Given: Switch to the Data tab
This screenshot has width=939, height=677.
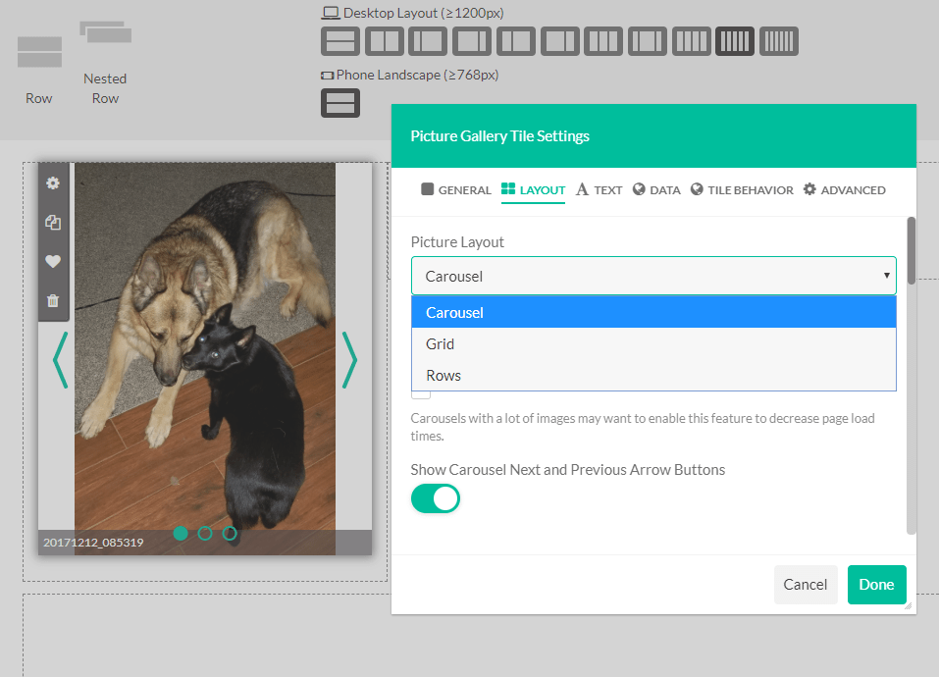Looking at the screenshot, I should click(656, 189).
